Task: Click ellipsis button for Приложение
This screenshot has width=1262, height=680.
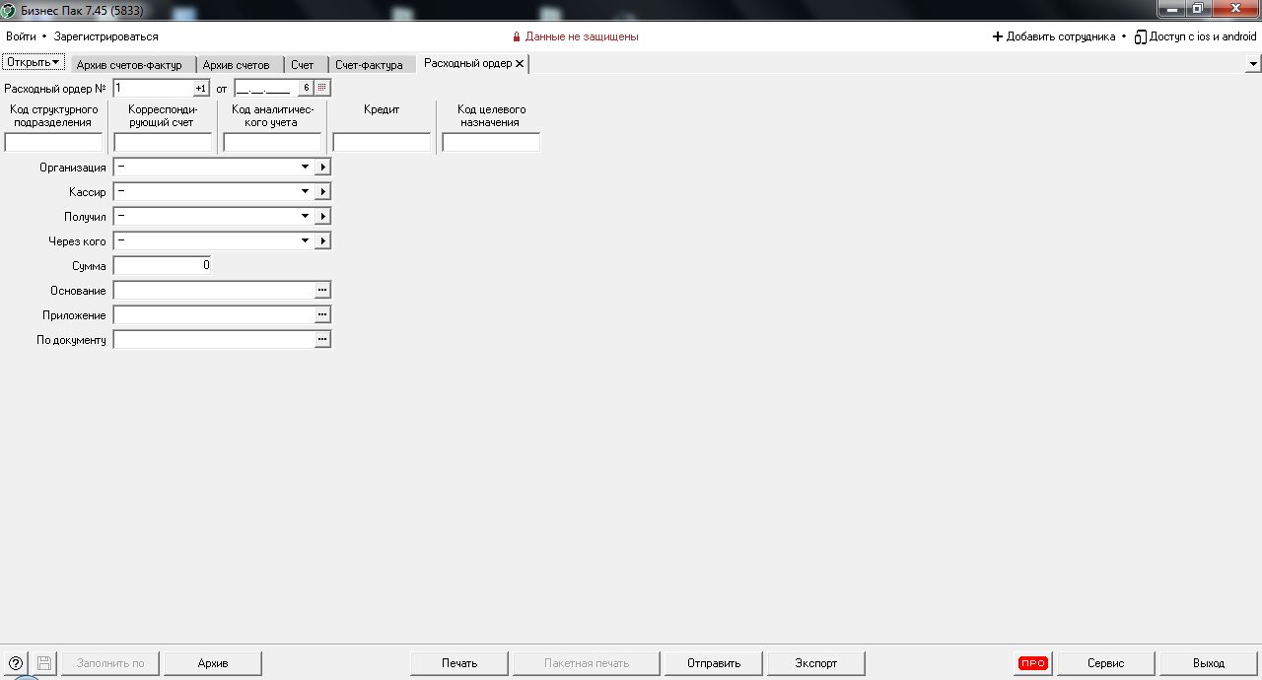Action: (322, 314)
